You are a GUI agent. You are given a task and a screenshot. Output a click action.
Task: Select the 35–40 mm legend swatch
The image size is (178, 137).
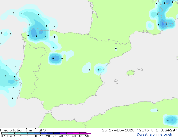click(x=70, y=133)
